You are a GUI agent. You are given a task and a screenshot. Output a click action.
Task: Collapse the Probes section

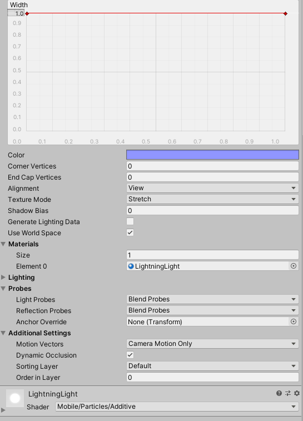point(3,289)
